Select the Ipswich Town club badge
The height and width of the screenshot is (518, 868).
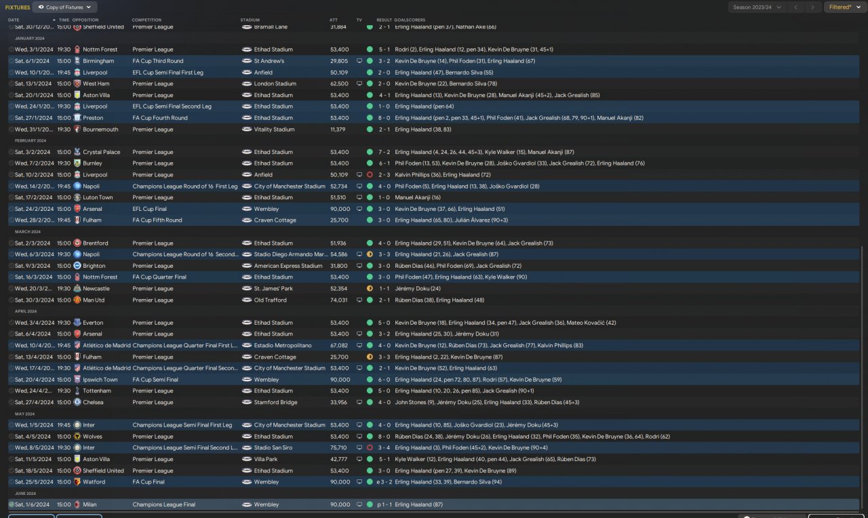pos(77,380)
